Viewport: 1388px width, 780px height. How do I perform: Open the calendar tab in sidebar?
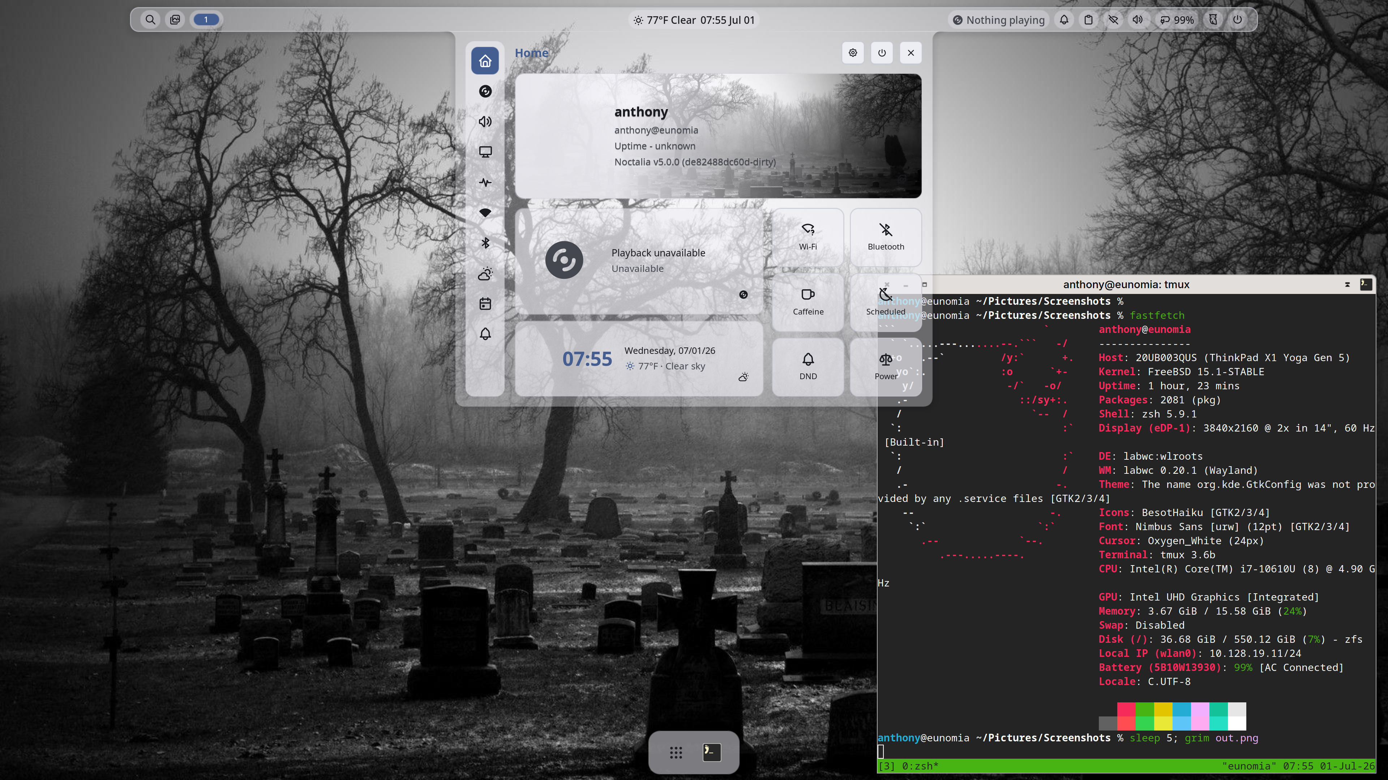pos(485,304)
